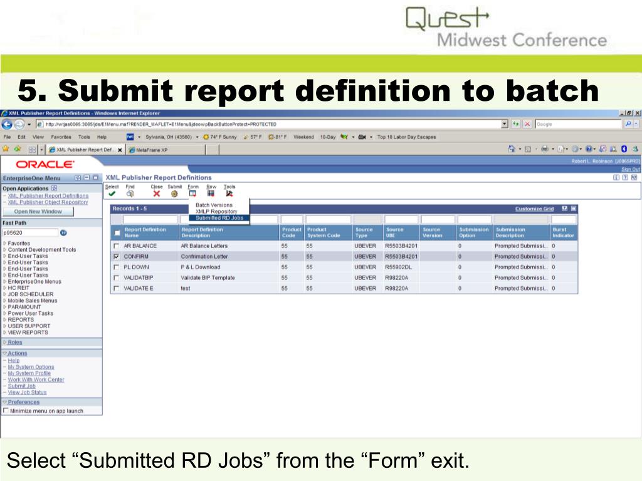Click the Sign Out link
Screen dimensions: 642x481
click(x=630, y=169)
